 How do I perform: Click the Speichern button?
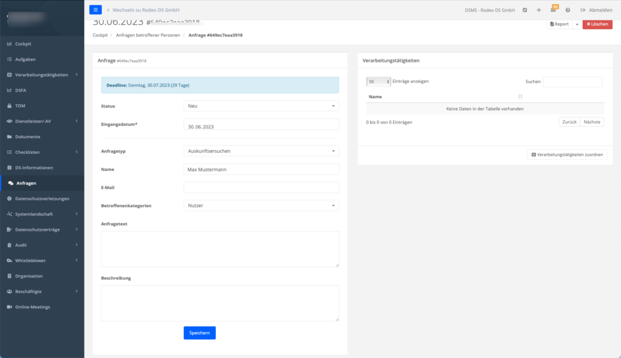click(200, 333)
